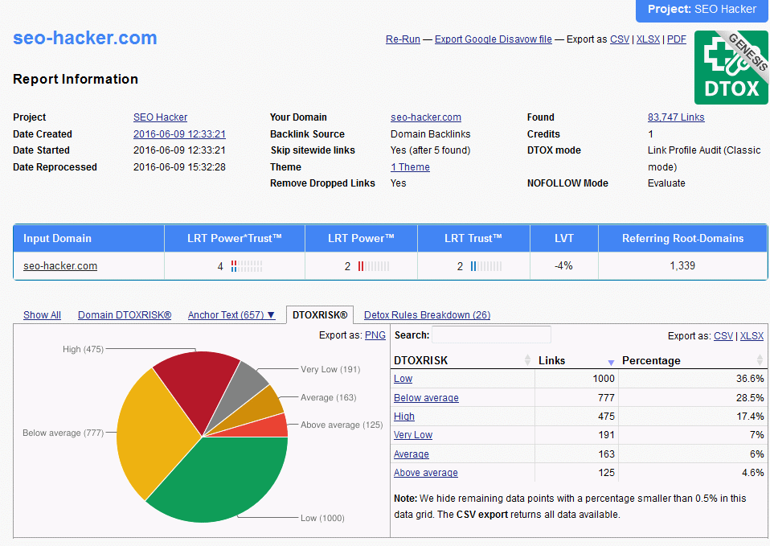Export the report as PDF
Viewport: 770px width, 546px height.
(676, 39)
